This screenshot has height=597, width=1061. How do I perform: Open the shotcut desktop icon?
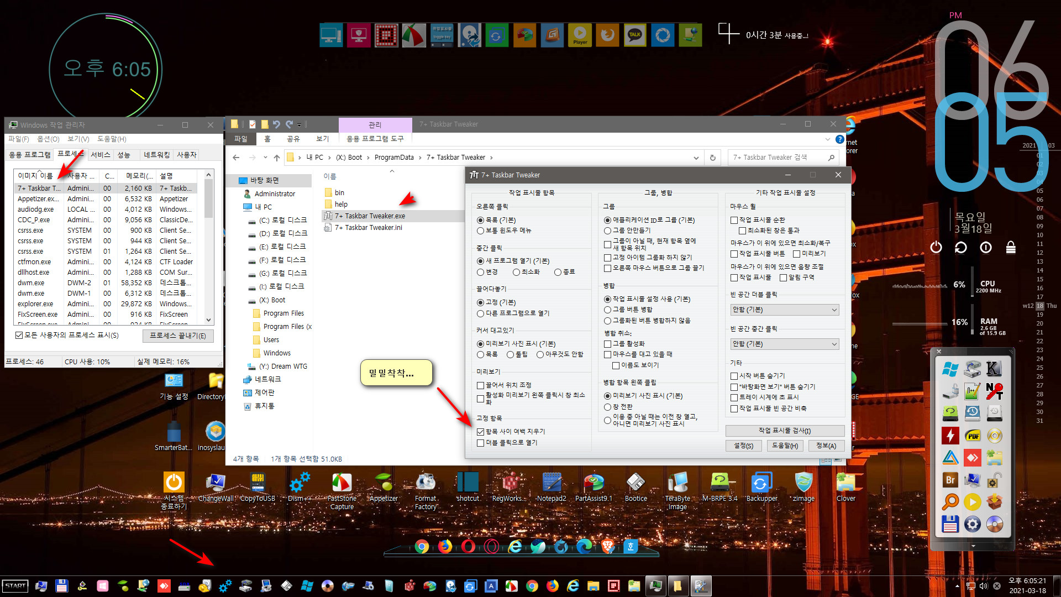point(468,487)
